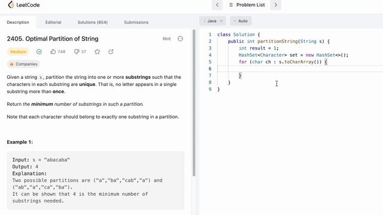Open the feedback circle icon beside Hint
This screenshot has height=215, width=383.
pos(180,39)
